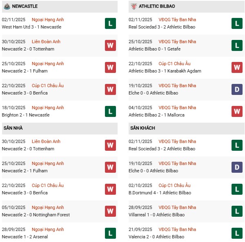Click the W badge for Athletic Bilbao 2-1 Mallorca
The height and width of the screenshot is (242, 245).
click(237, 111)
